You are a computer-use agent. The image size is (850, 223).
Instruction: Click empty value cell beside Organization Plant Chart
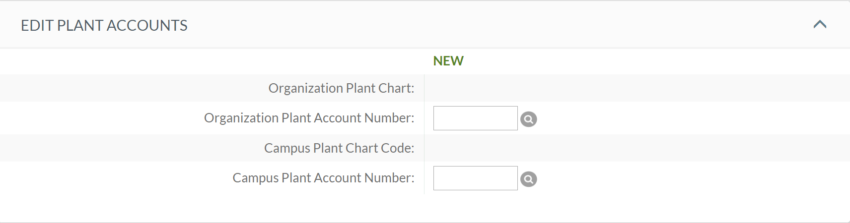click(637, 88)
